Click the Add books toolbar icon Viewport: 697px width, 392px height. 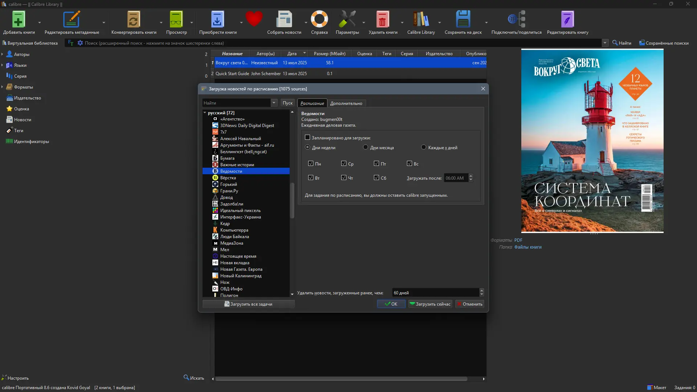pyautogui.click(x=19, y=20)
